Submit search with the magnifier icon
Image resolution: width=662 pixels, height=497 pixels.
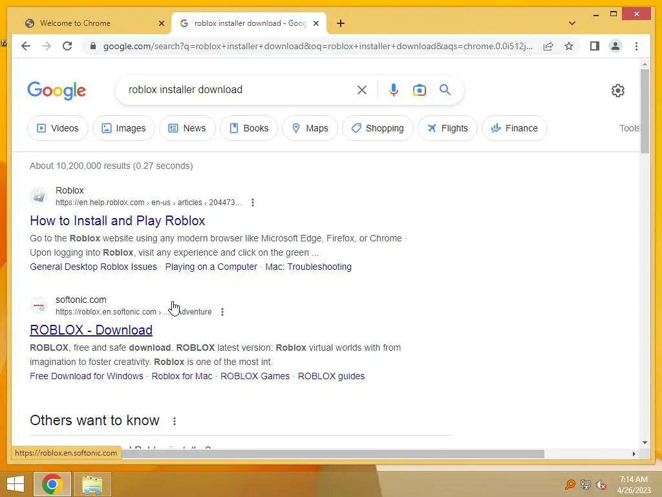(x=445, y=89)
